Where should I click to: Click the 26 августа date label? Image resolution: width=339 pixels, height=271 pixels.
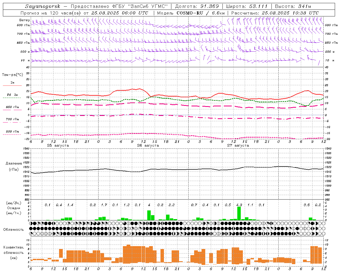148,146
